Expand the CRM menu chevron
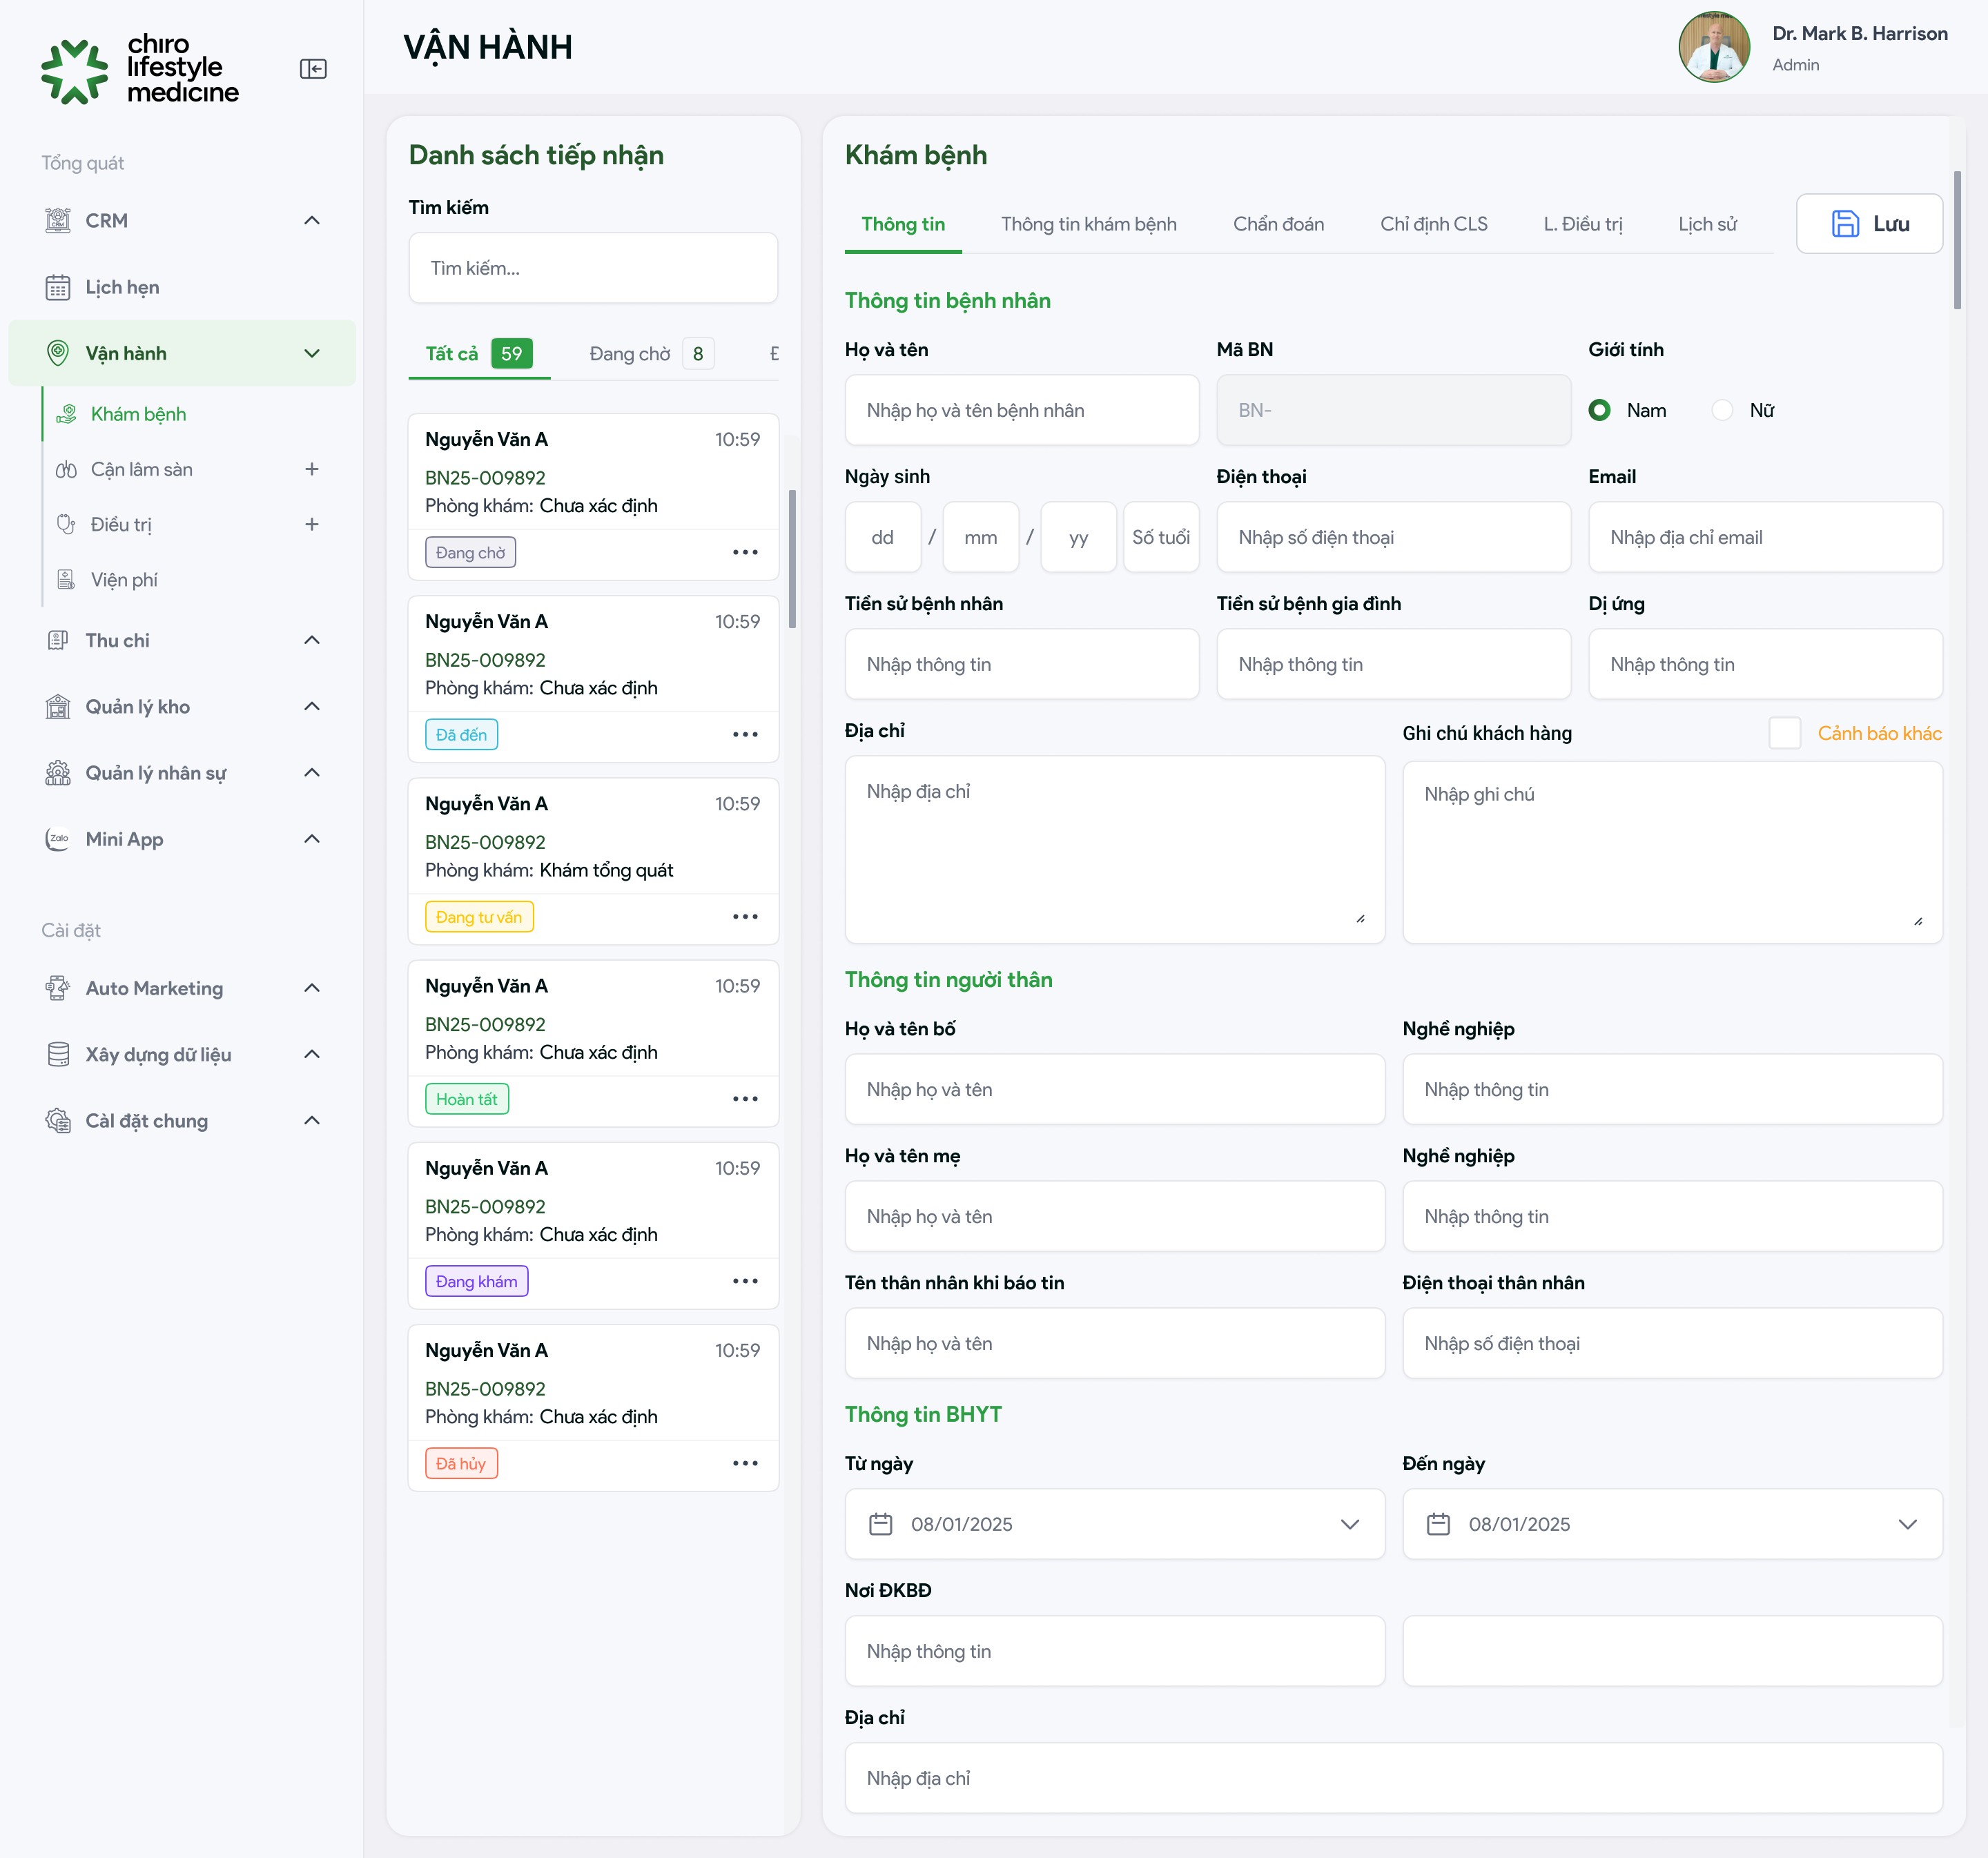The image size is (1988, 1858). (x=312, y=221)
